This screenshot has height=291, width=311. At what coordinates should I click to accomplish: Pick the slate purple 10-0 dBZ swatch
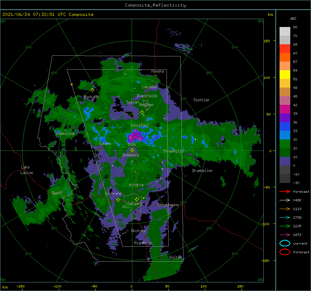(x=285, y=161)
